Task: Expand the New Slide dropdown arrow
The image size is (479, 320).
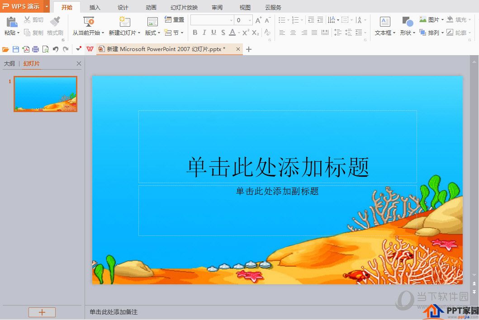Action: pos(139,33)
